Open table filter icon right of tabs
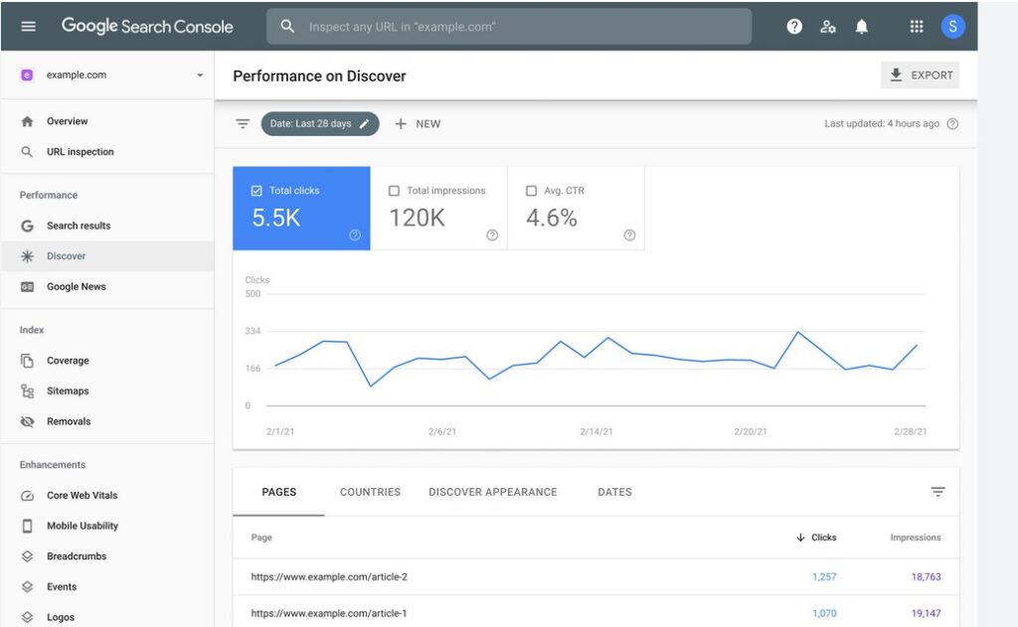Screen dimensions: 1018x627 (937, 492)
